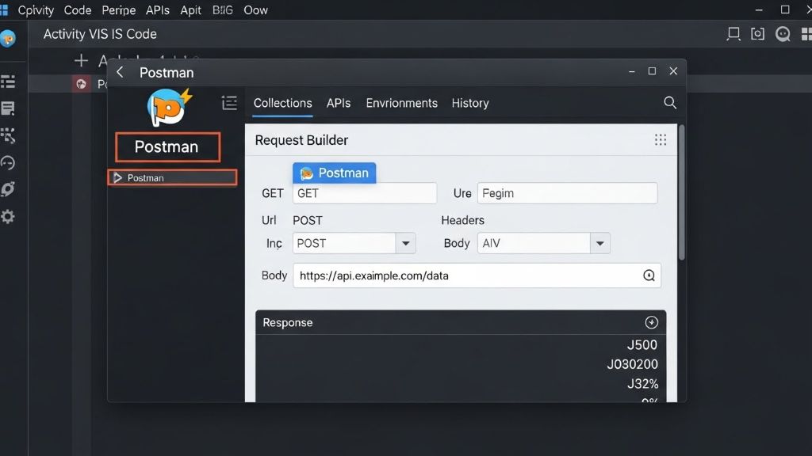
Task: Switch to the Collections tab
Action: [x=282, y=103]
